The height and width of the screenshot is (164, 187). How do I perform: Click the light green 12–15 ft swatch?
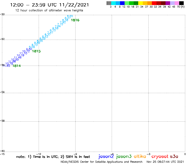pyautogui.click(x=127, y=3)
